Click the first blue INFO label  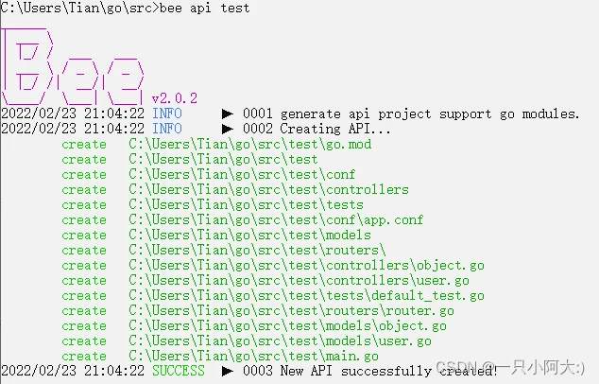click(x=167, y=113)
